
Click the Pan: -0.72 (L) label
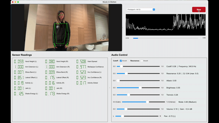click(170, 116)
